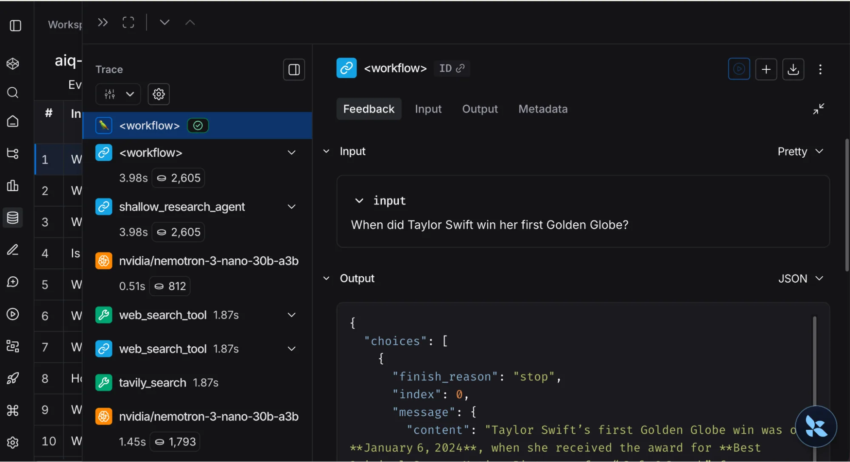Click the output JSON scrollbar
Image resolution: width=850 pixels, height=462 pixels.
814,361
